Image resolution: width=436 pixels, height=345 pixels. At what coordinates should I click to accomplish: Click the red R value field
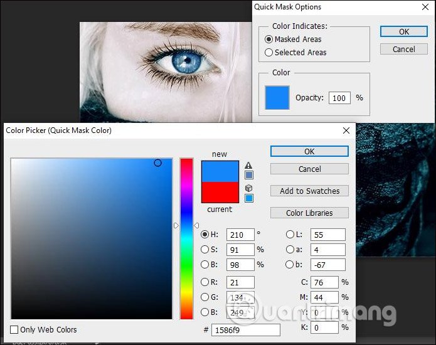point(240,282)
